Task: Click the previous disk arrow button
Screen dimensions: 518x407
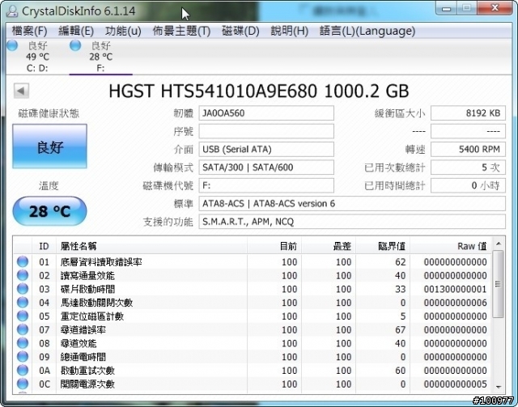Action: point(21,91)
